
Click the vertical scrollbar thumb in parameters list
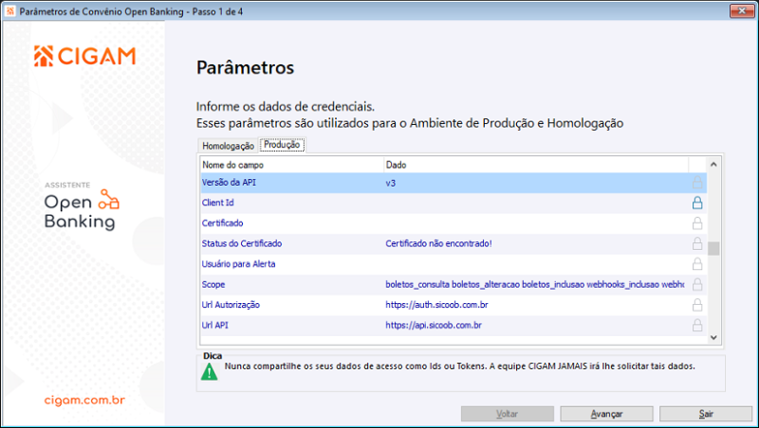713,248
